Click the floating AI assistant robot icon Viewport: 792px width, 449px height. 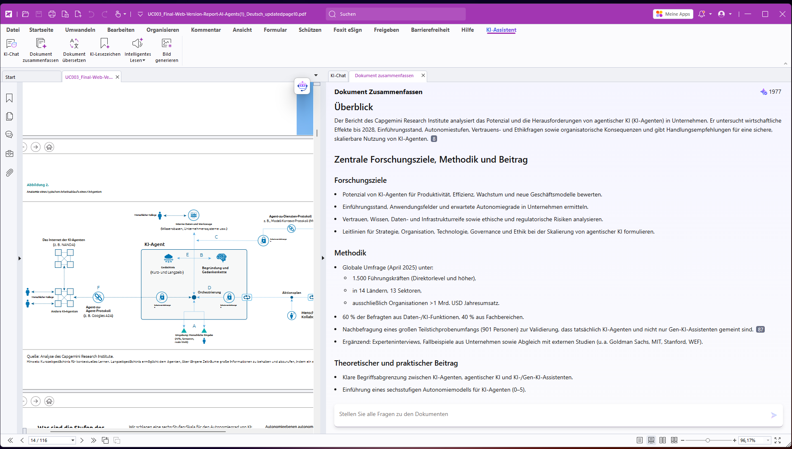[x=303, y=86]
